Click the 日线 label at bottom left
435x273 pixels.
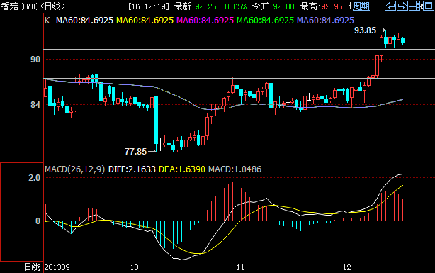32,267
